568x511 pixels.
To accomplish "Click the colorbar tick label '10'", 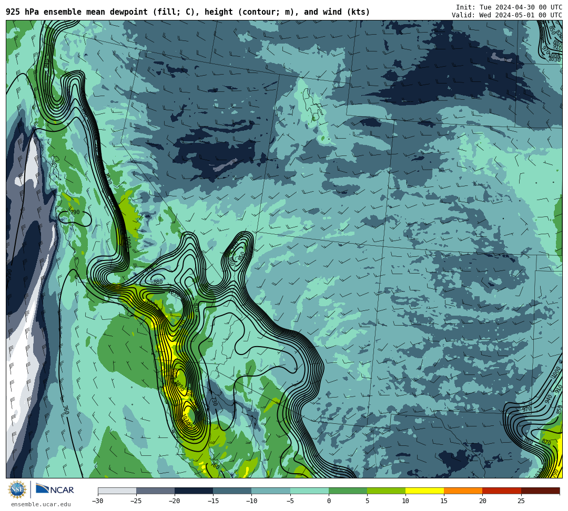I will click(405, 501).
